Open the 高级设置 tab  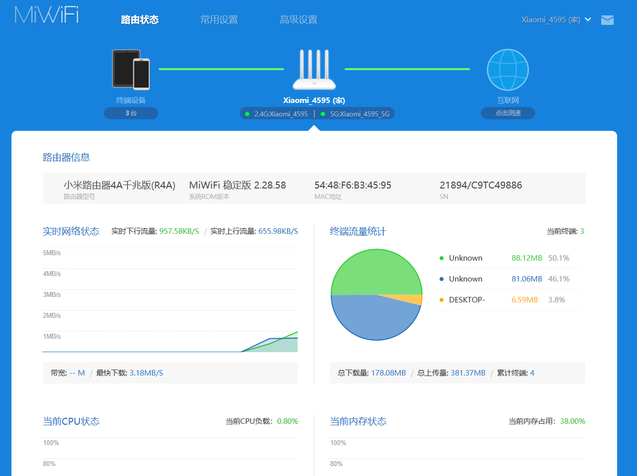tap(298, 19)
